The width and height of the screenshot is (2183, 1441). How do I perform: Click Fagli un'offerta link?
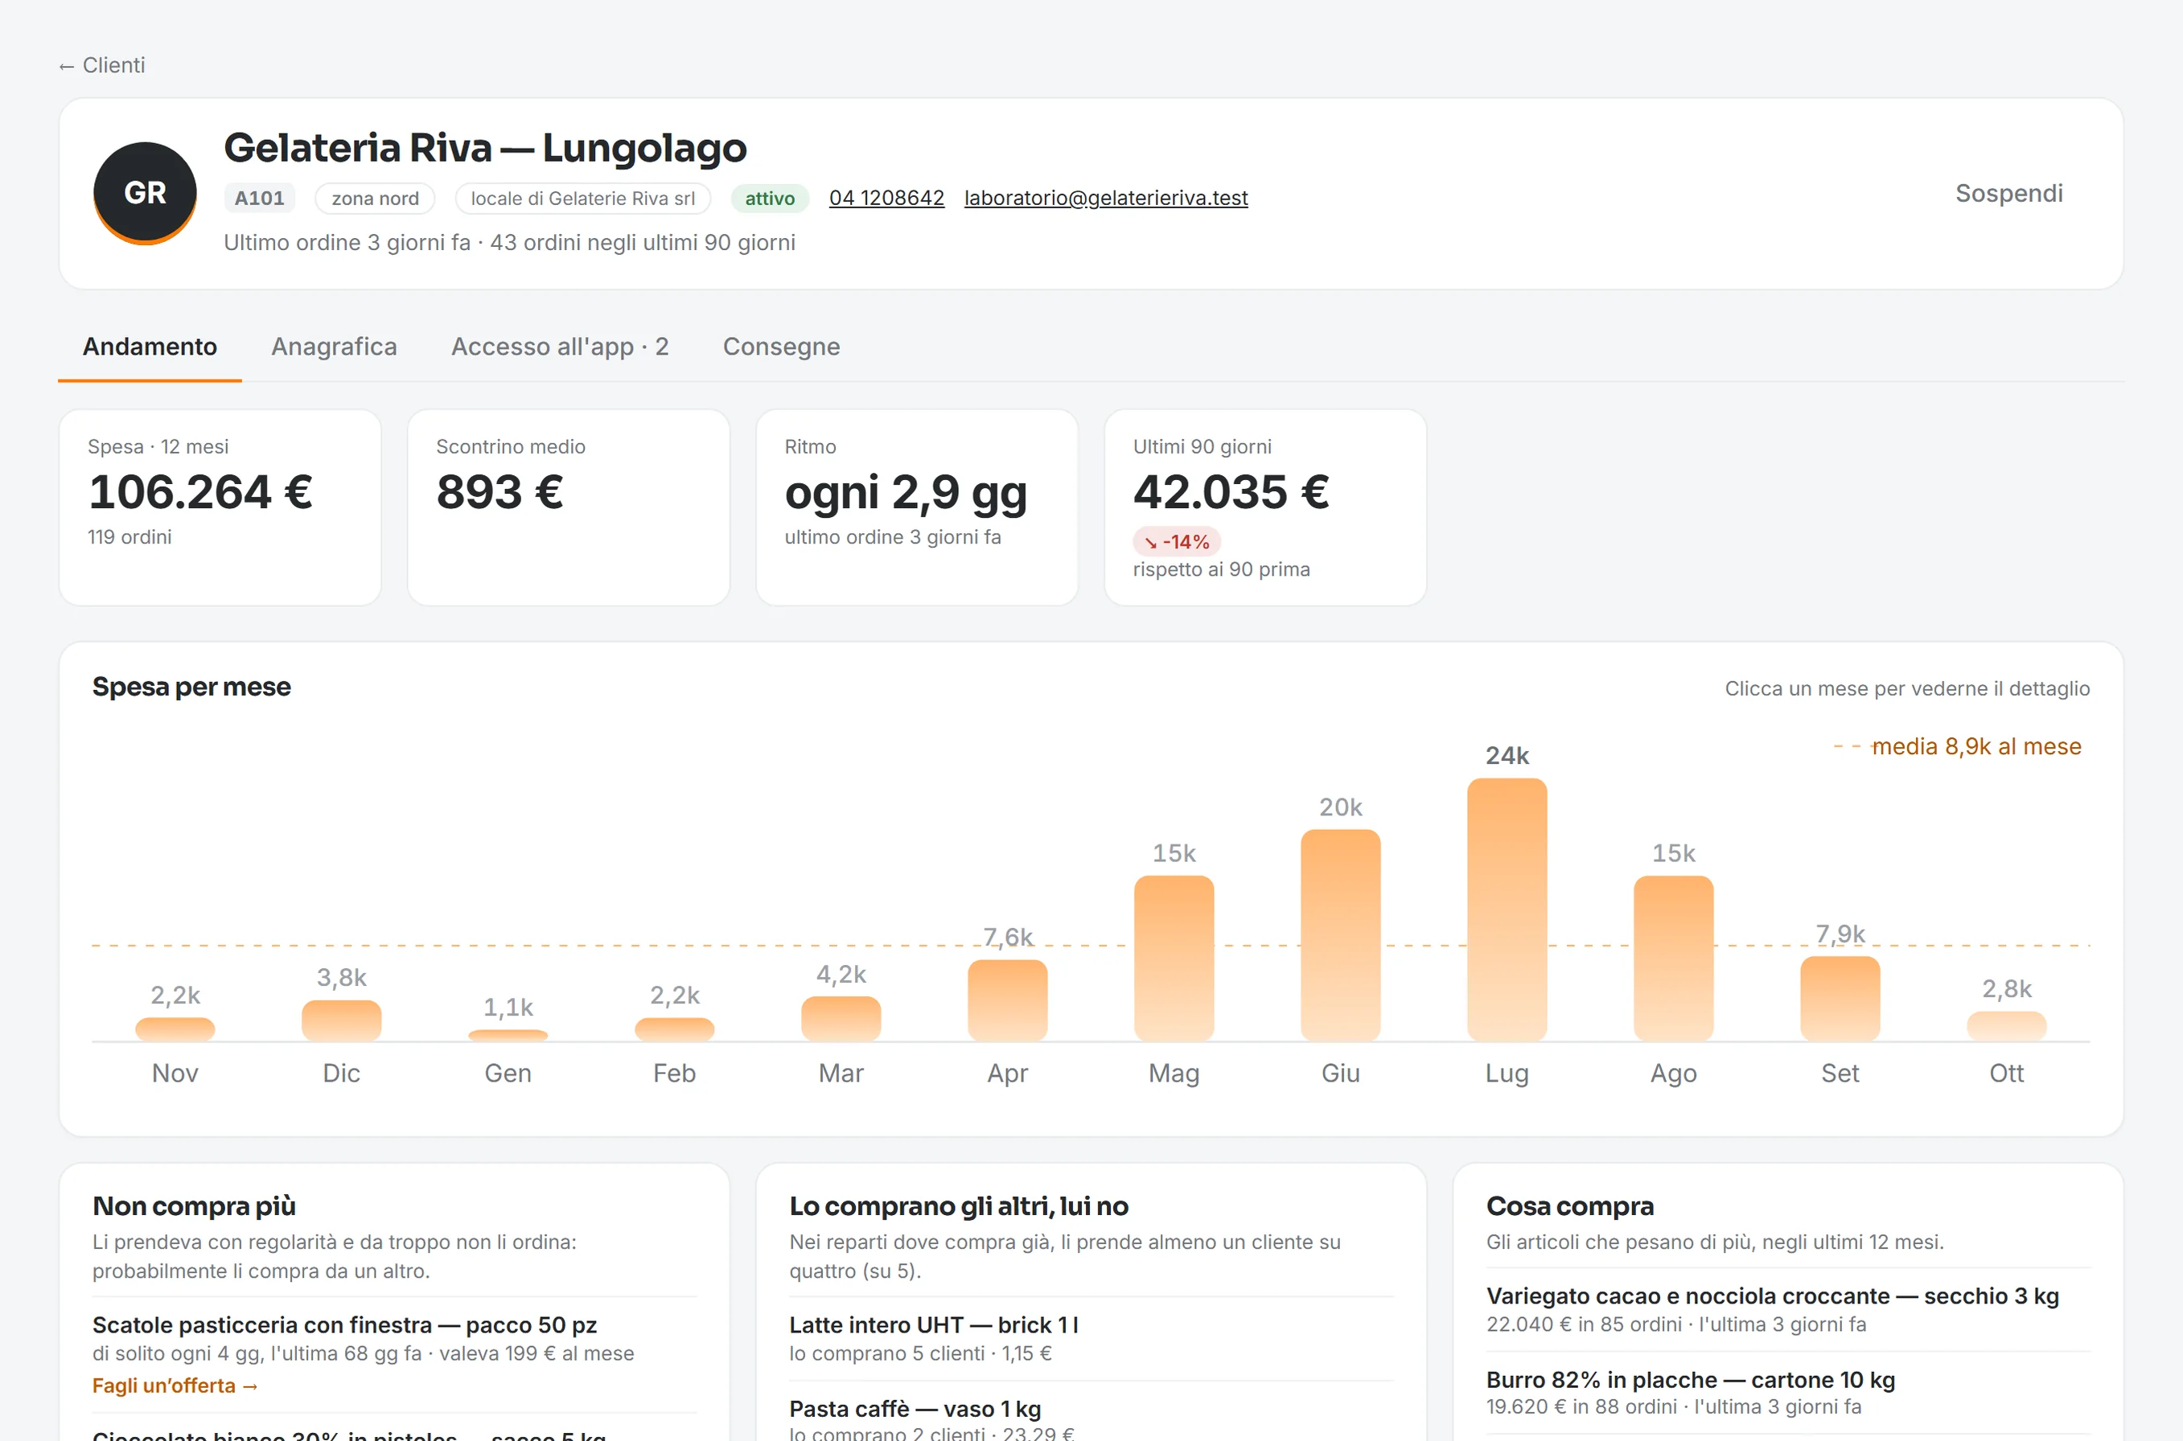coord(175,1386)
